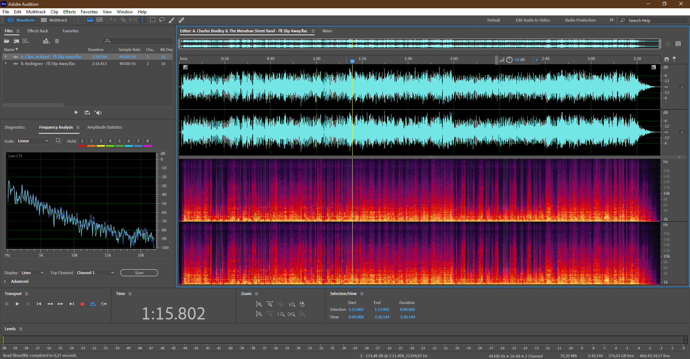Toggle Auto-Play button in Files panel

[98, 112]
